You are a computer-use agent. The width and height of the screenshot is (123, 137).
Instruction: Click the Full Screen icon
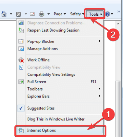coord(21,82)
